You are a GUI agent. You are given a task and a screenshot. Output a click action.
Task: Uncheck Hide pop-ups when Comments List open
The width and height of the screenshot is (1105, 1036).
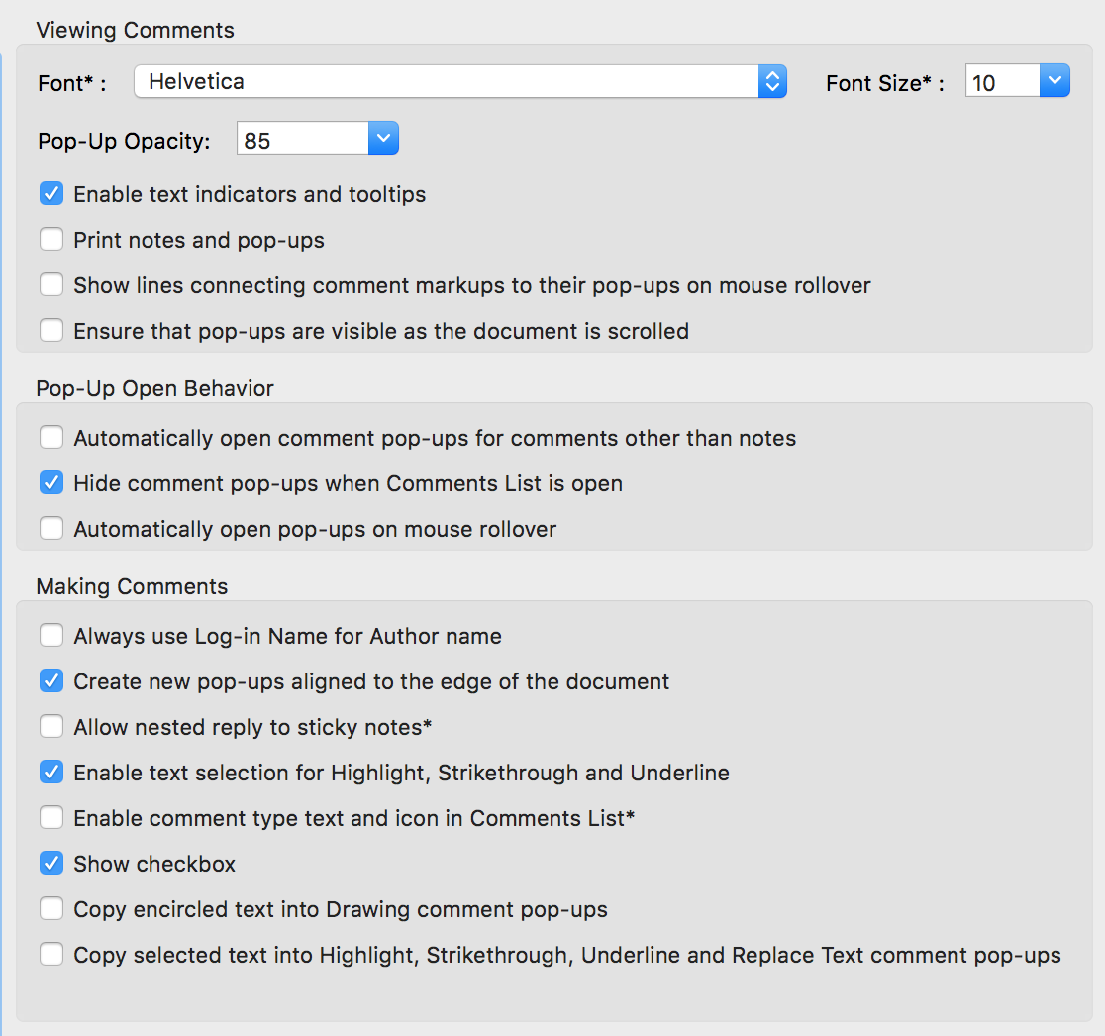point(50,482)
